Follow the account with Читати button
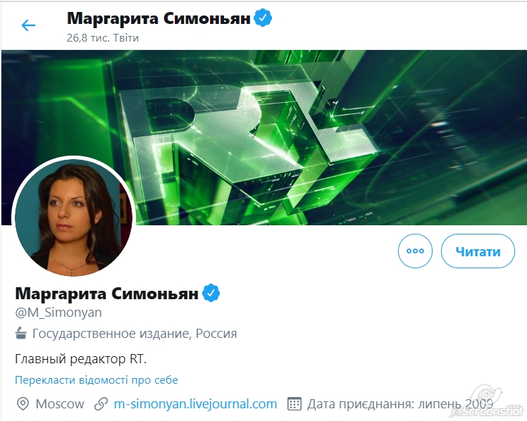527x421 pixels. coord(478,251)
